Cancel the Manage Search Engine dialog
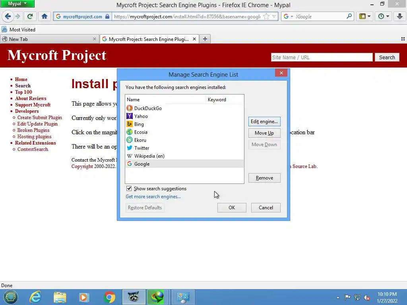The width and height of the screenshot is (407, 305). coord(266,207)
